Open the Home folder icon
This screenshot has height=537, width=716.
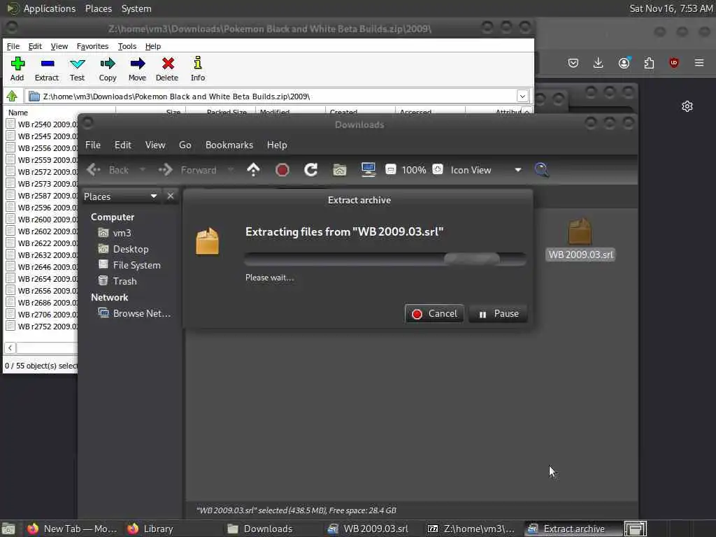tap(339, 170)
